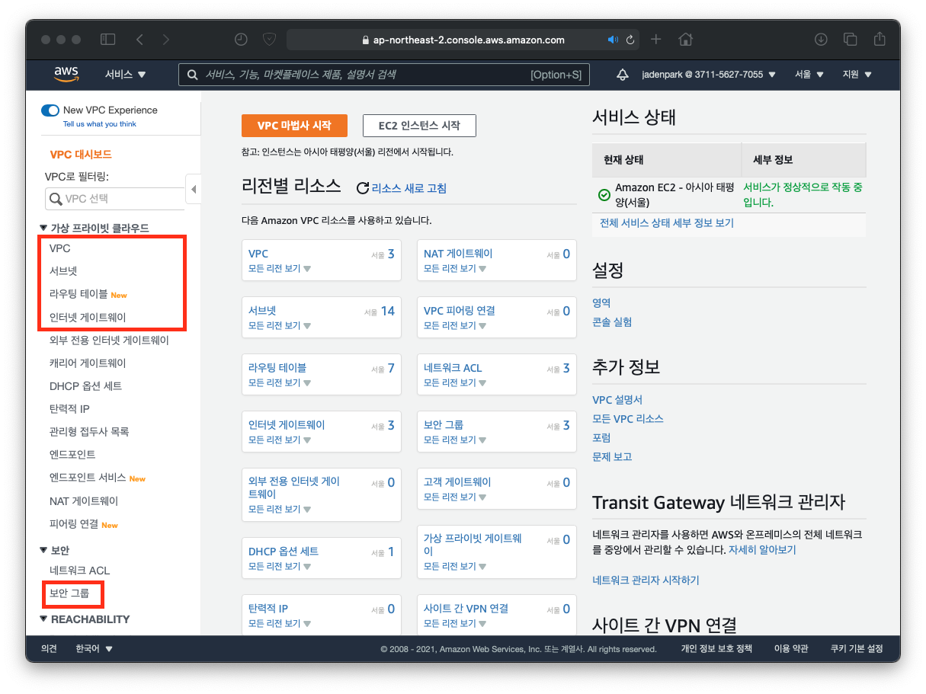Click the green check status icon for Amazon EC2
The height and width of the screenshot is (694, 926).
tap(604, 195)
